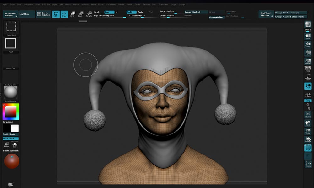Open the SelectRect brush picker

(11, 28)
